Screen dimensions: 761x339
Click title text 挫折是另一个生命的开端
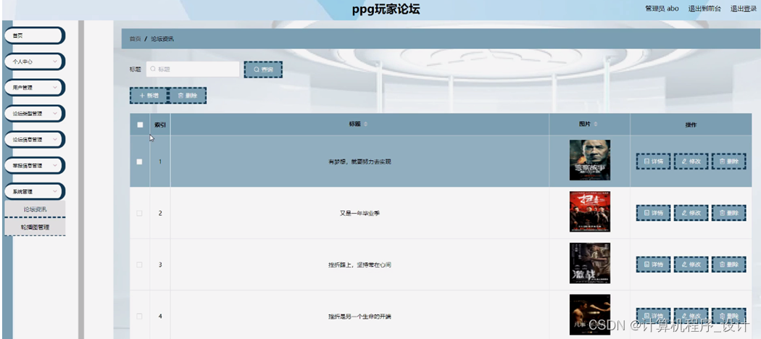(359, 317)
